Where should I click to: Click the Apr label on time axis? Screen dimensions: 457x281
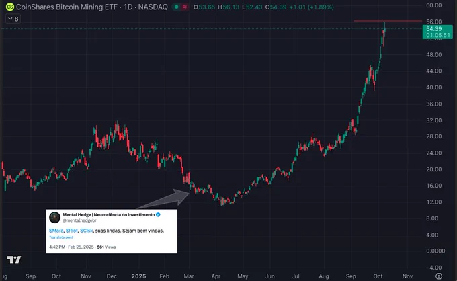click(216, 276)
